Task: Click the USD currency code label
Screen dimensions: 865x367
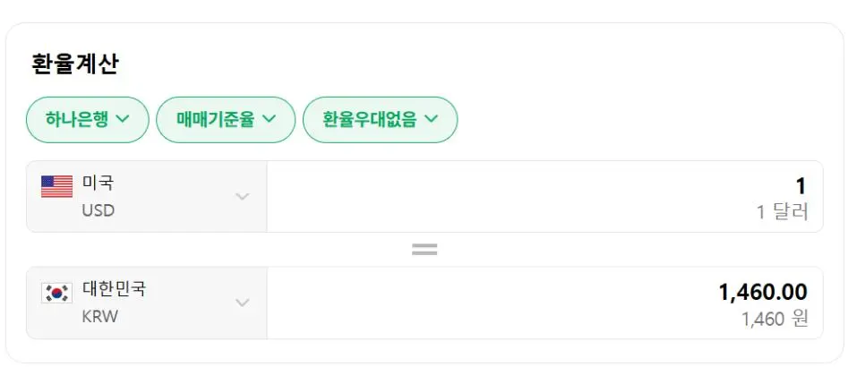Action: click(98, 211)
